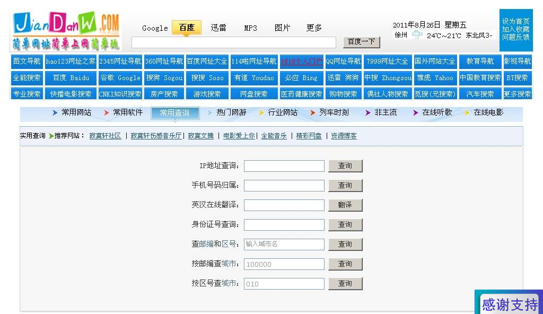Image resolution: width=543 pixels, height=314 pixels.
Task: Visit 百度网址大全 link
Action: point(207,62)
